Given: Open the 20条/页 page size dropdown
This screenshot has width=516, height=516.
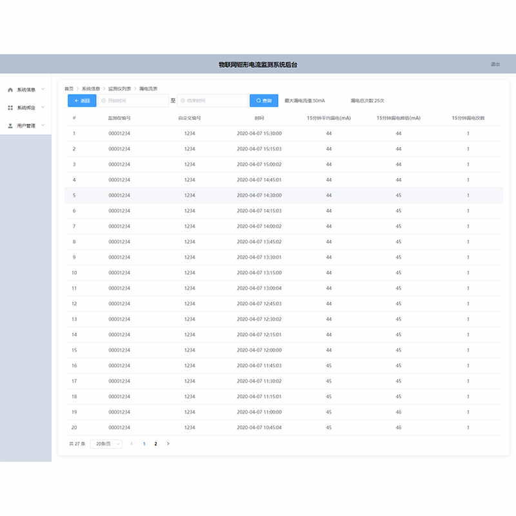Looking at the screenshot, I should point(106,444).
